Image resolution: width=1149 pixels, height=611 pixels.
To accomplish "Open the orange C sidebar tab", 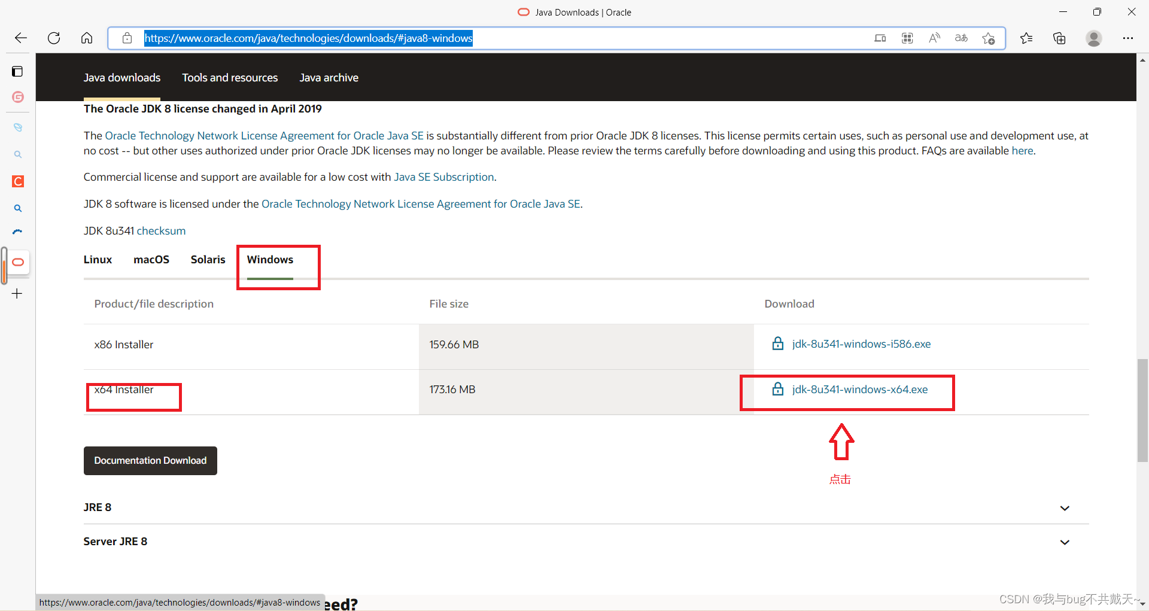I will 18,181.
